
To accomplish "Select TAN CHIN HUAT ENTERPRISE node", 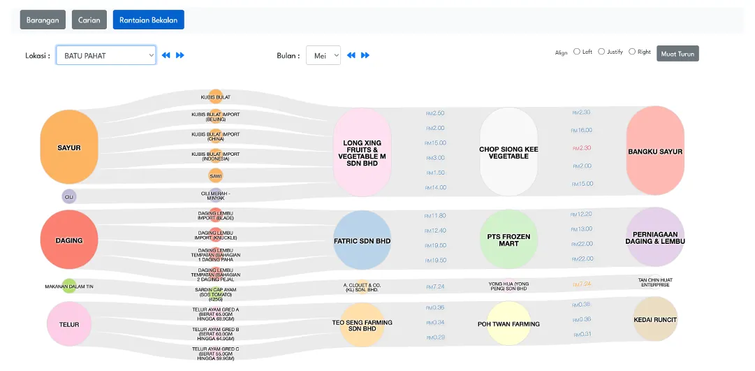I will pos(655,282).
